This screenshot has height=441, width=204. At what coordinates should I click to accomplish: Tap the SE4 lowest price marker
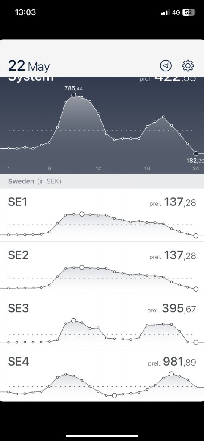(114, 395)
